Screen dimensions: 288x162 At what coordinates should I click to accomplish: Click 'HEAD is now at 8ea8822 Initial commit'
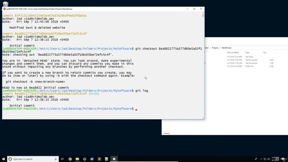(36, 88)
